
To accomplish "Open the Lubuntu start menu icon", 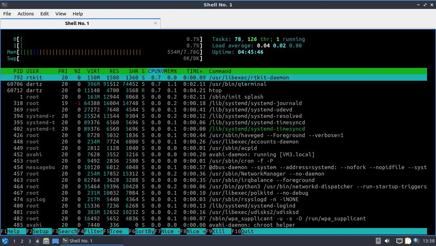I will (x=5, y=241).
